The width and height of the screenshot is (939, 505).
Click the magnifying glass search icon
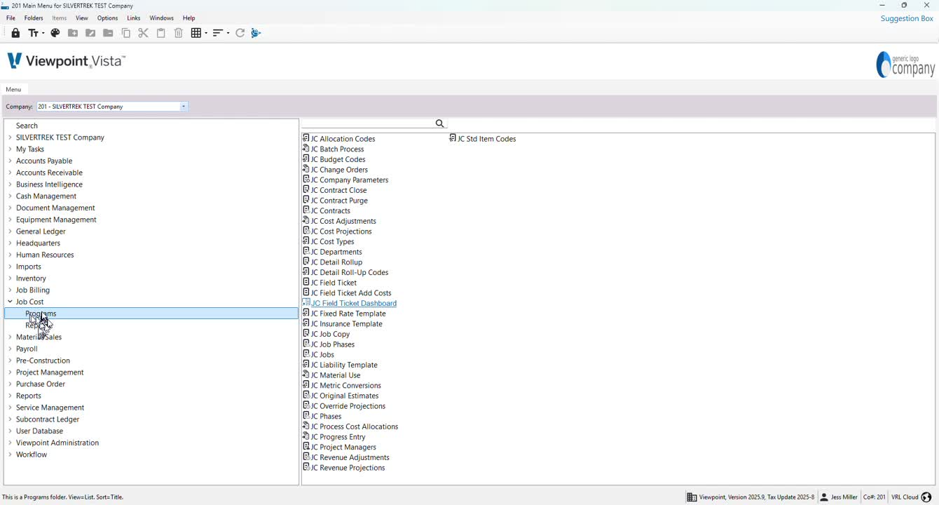(440, 123)
